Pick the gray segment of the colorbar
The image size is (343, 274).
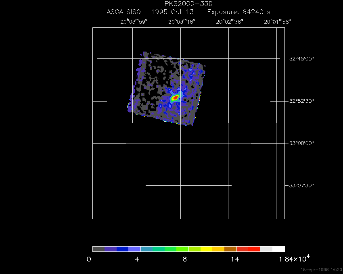[x=98, y=249]
